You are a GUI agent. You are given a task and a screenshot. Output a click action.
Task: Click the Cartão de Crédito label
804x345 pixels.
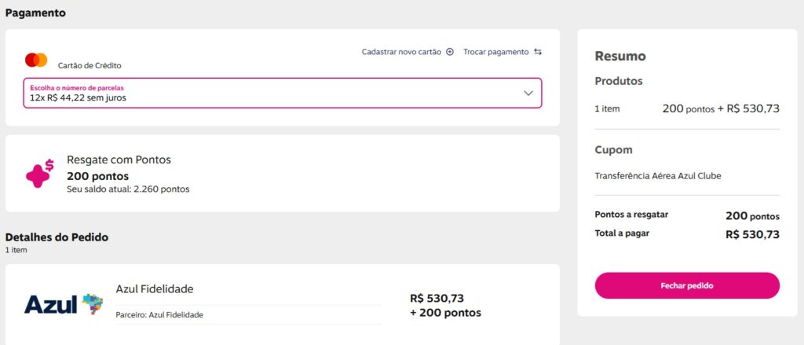(90, 66)
